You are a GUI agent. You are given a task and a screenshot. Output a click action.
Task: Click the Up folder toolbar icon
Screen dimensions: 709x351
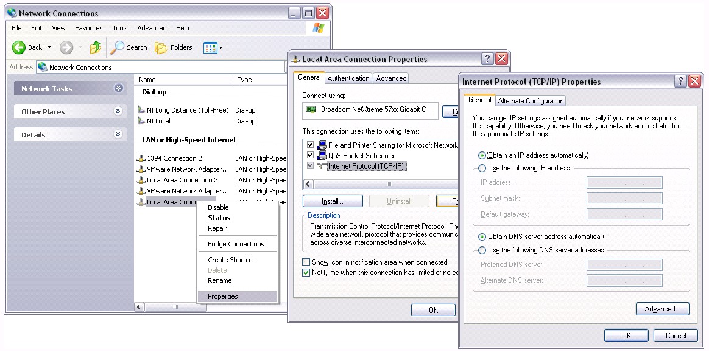coord(96,47)
